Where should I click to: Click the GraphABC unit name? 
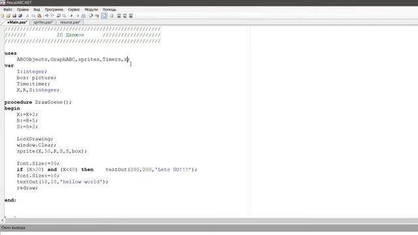[x=63, y=59]
